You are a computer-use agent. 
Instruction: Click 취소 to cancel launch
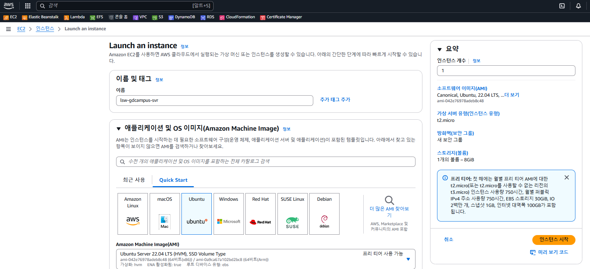449,239
